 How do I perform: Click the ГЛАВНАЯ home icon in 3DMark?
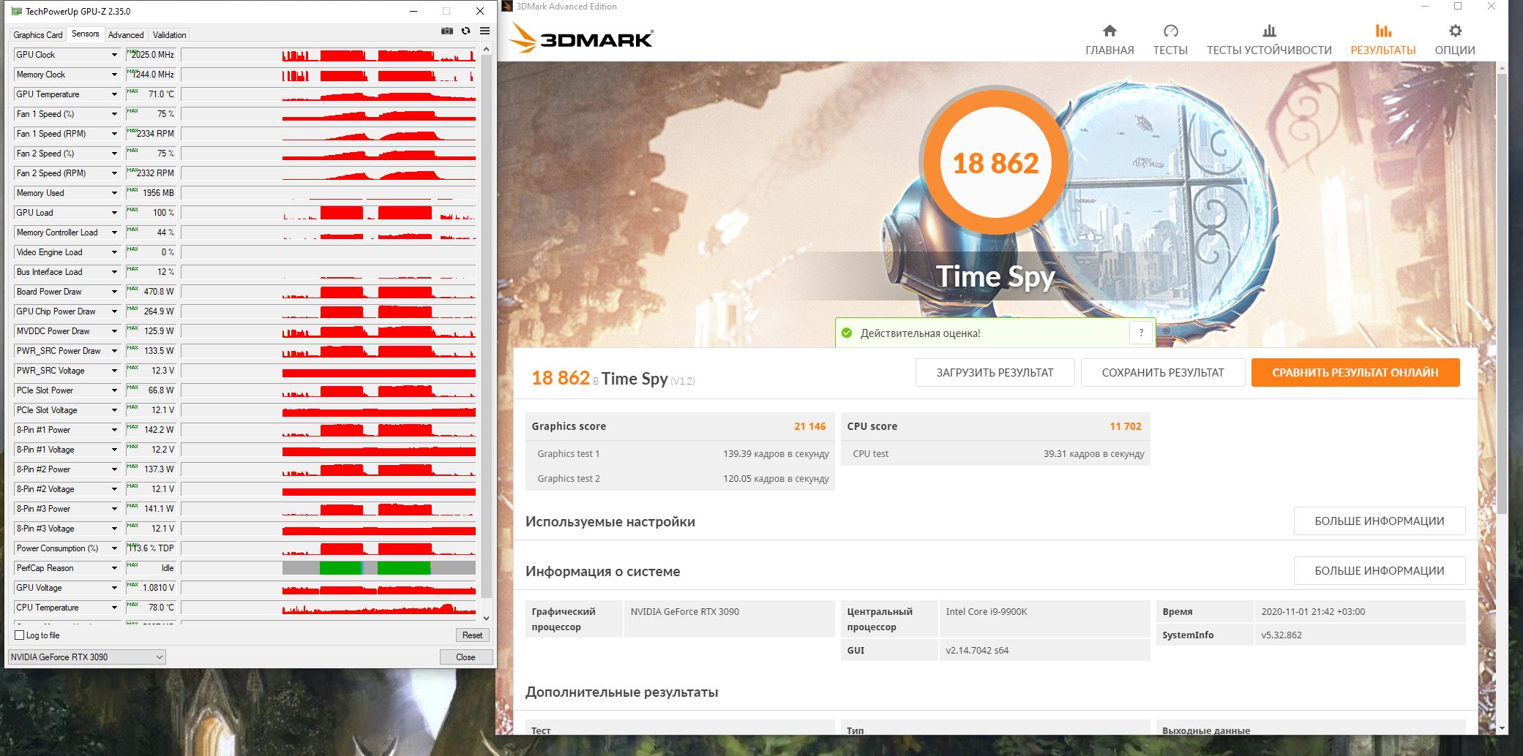click(x=1109, y=31)
